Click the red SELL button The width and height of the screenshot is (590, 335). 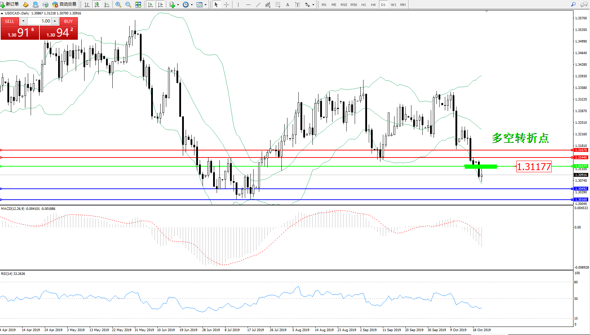(x=10, y=21)
